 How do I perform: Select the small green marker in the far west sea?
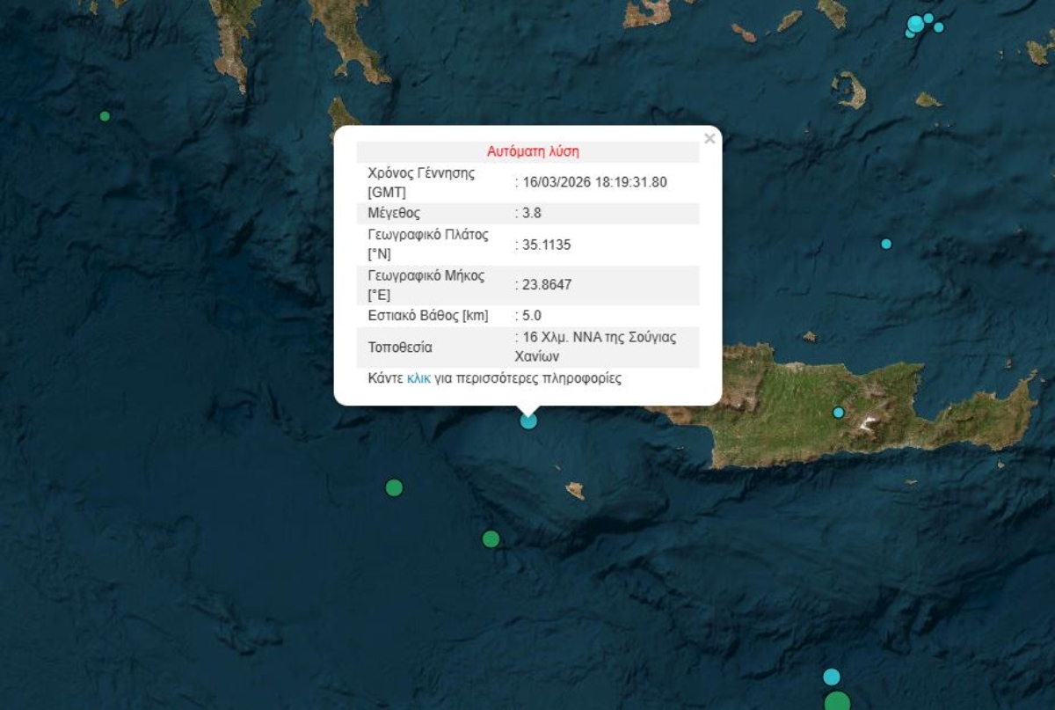[105, 116]
